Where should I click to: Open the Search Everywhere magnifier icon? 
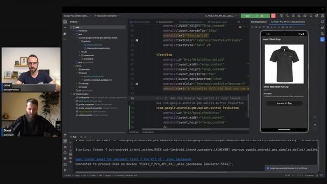pos(311,16)
